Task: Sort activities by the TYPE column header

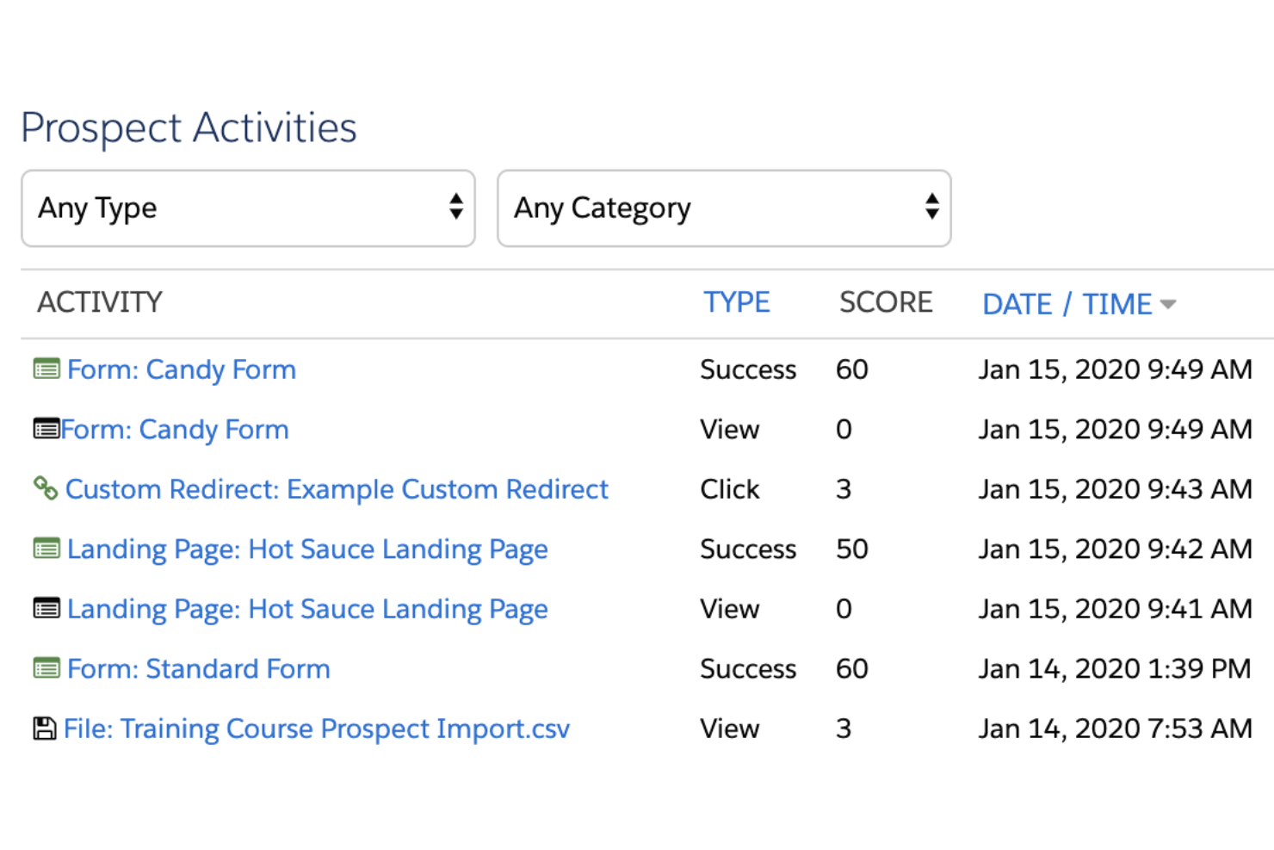Action: pos(737,302)
